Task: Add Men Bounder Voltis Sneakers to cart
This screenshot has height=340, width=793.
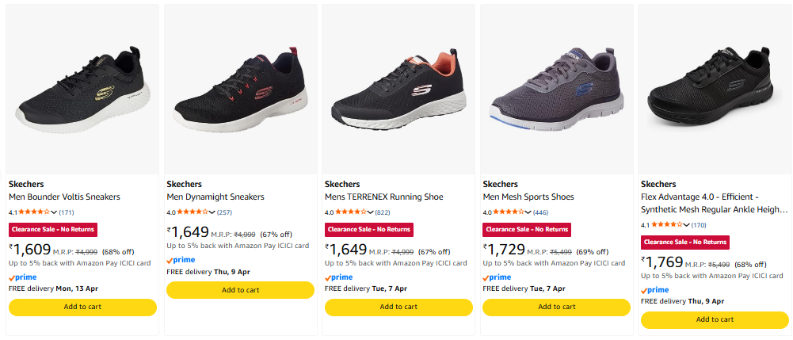Action: click(82, 307)
